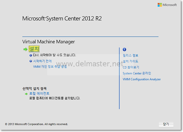The height and width of the screenshot is (132, 183).
Task: Open the 시작하기 전에 link
Action: (42, 61)
